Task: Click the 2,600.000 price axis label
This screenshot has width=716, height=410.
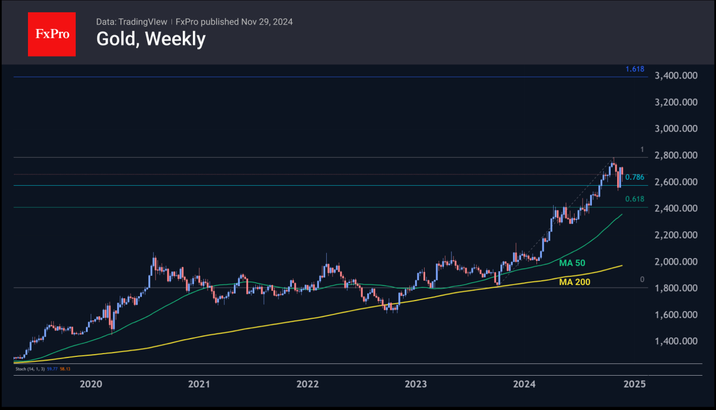Action: tap(676, 182)
